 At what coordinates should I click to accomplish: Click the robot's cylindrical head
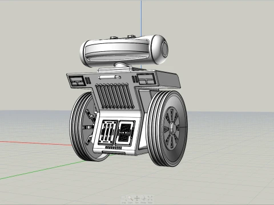pyautogui.click(x=124, y=51)
